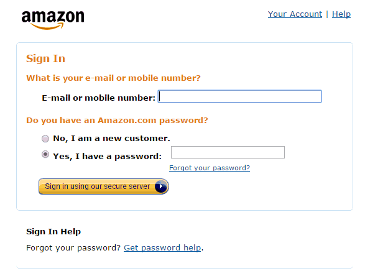Click the orange smile arrow beneath amazon wordmark
Image resolution: width=388 pixels, height=271 pixels.
point(47,26)
